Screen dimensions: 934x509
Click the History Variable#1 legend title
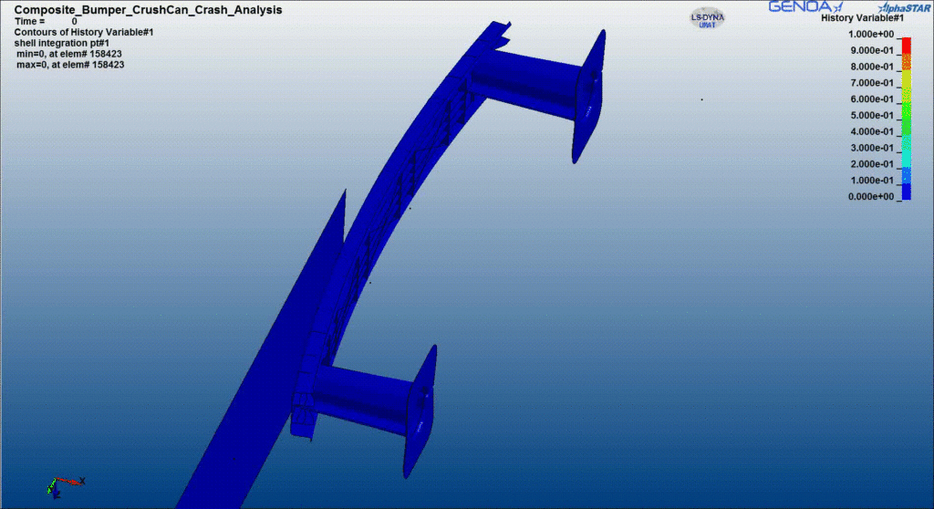(862, 18)
